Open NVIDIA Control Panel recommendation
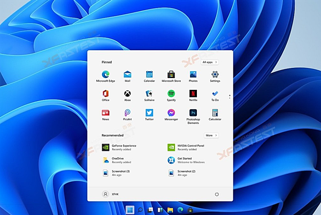The height and width of the screenshot is (215, 321). coord(186,147)
